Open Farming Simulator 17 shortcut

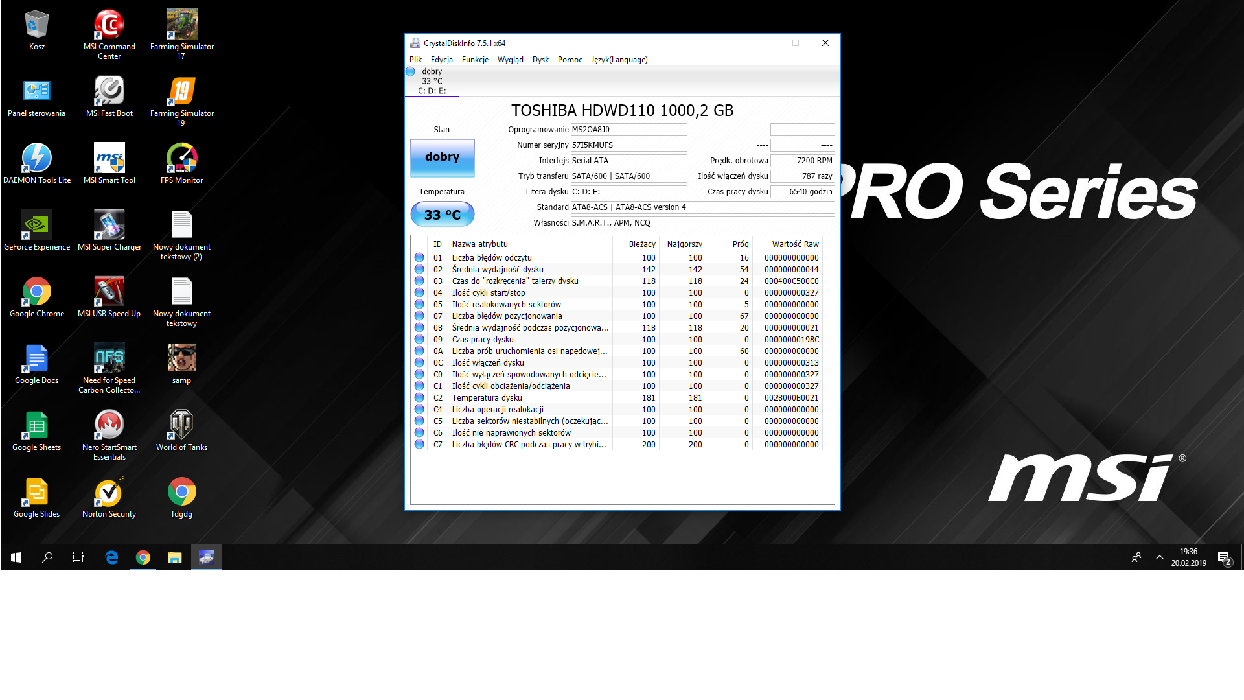click(182, 35)
